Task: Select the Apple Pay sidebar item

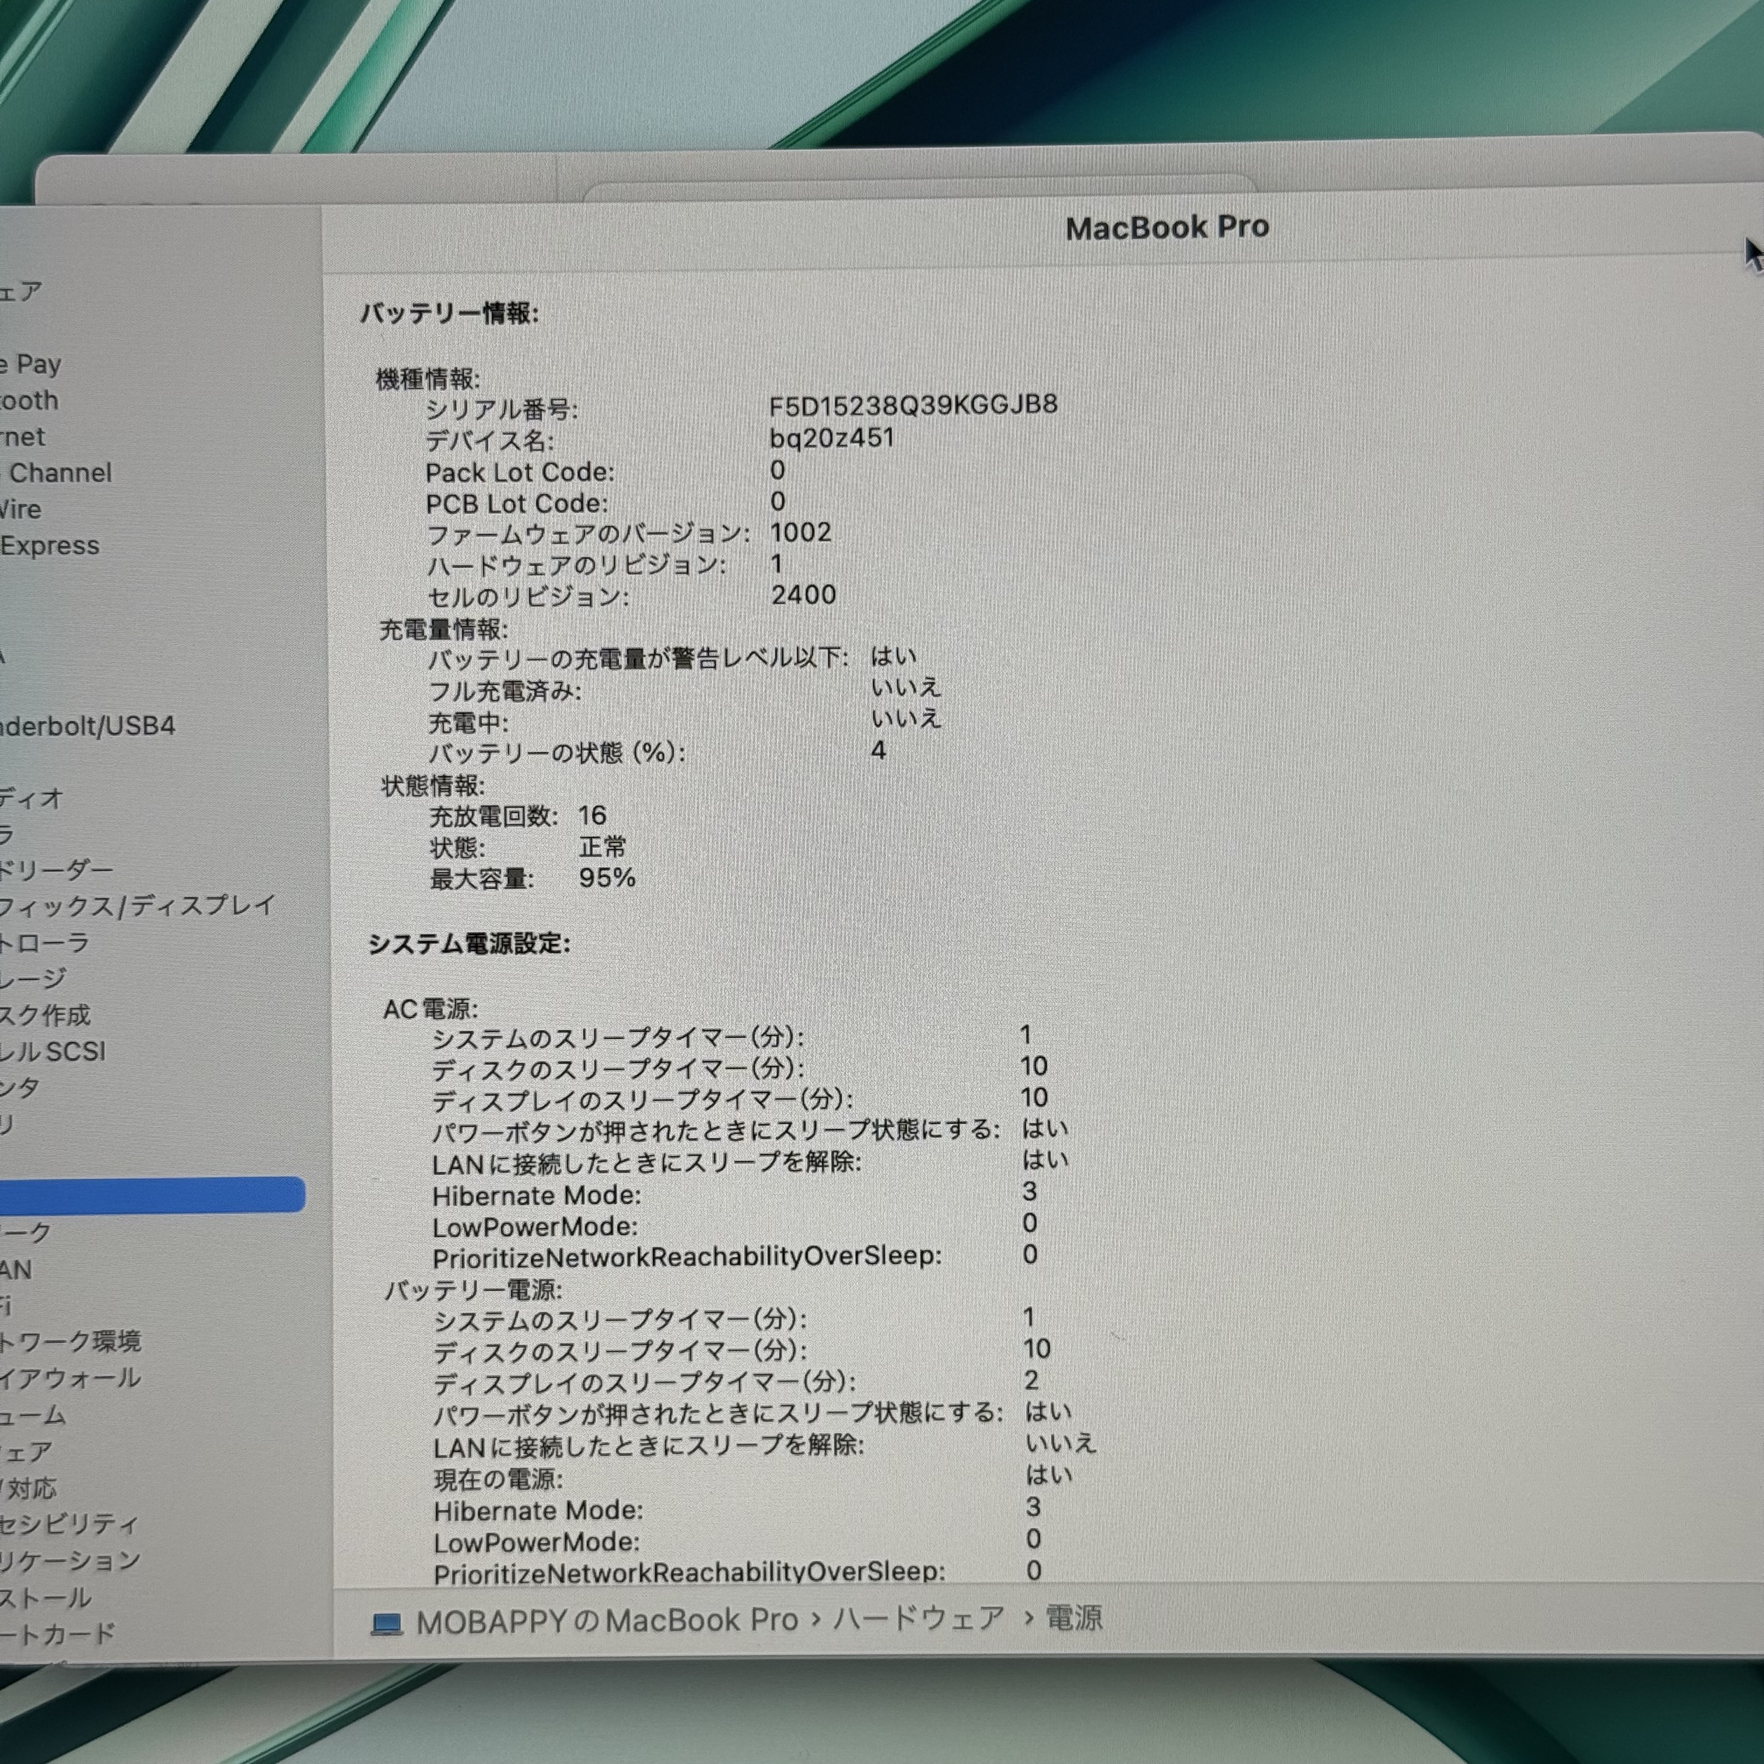Action: point(32,365)
